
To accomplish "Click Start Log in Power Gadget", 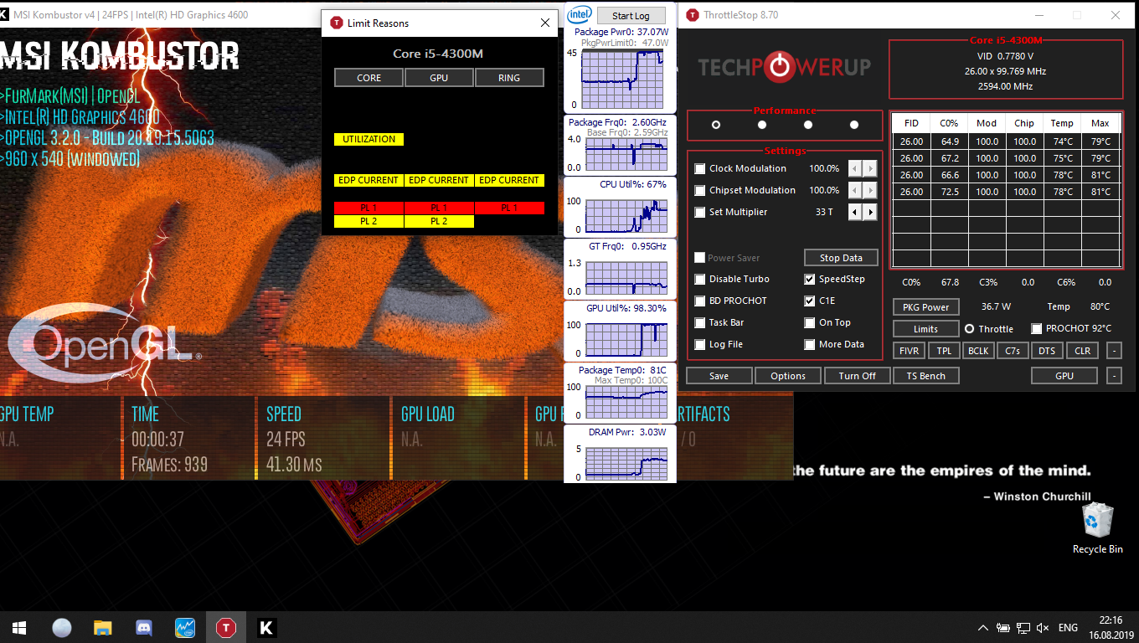I will point(631,15).
